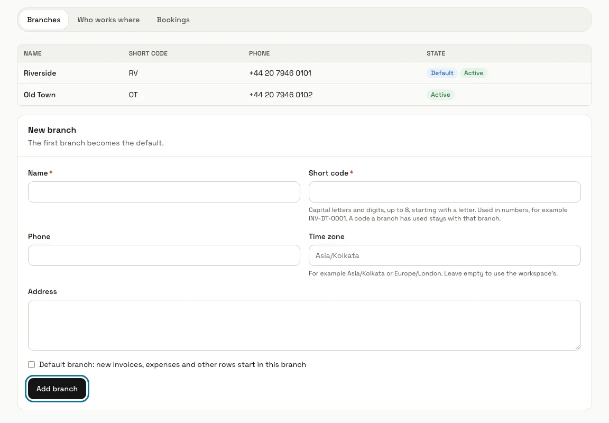Click into the Short code field
This screenshot has height=423, width=609.
coord(445,192)
